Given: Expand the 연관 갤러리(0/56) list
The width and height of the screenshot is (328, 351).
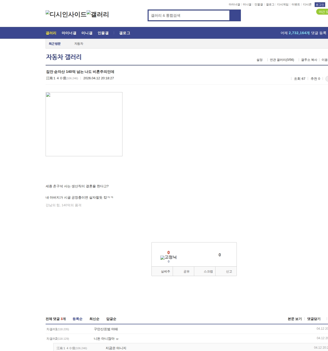Looking at the screenshot, I should click(282, 60).
